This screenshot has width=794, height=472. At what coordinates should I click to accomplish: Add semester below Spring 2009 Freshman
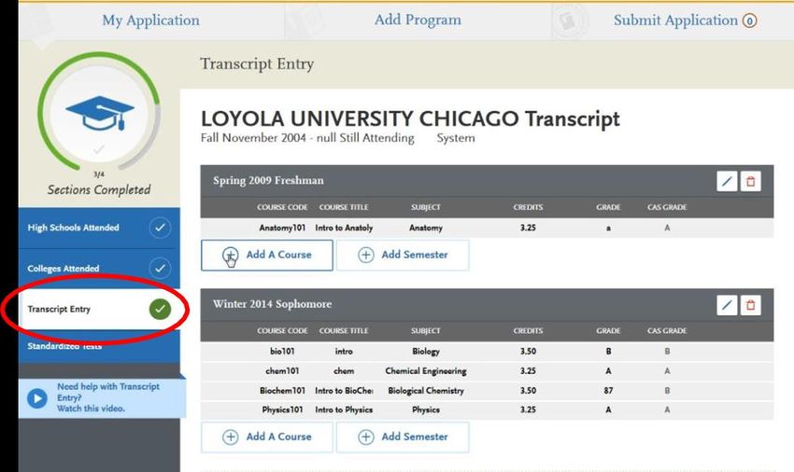[x=403, y=255]
